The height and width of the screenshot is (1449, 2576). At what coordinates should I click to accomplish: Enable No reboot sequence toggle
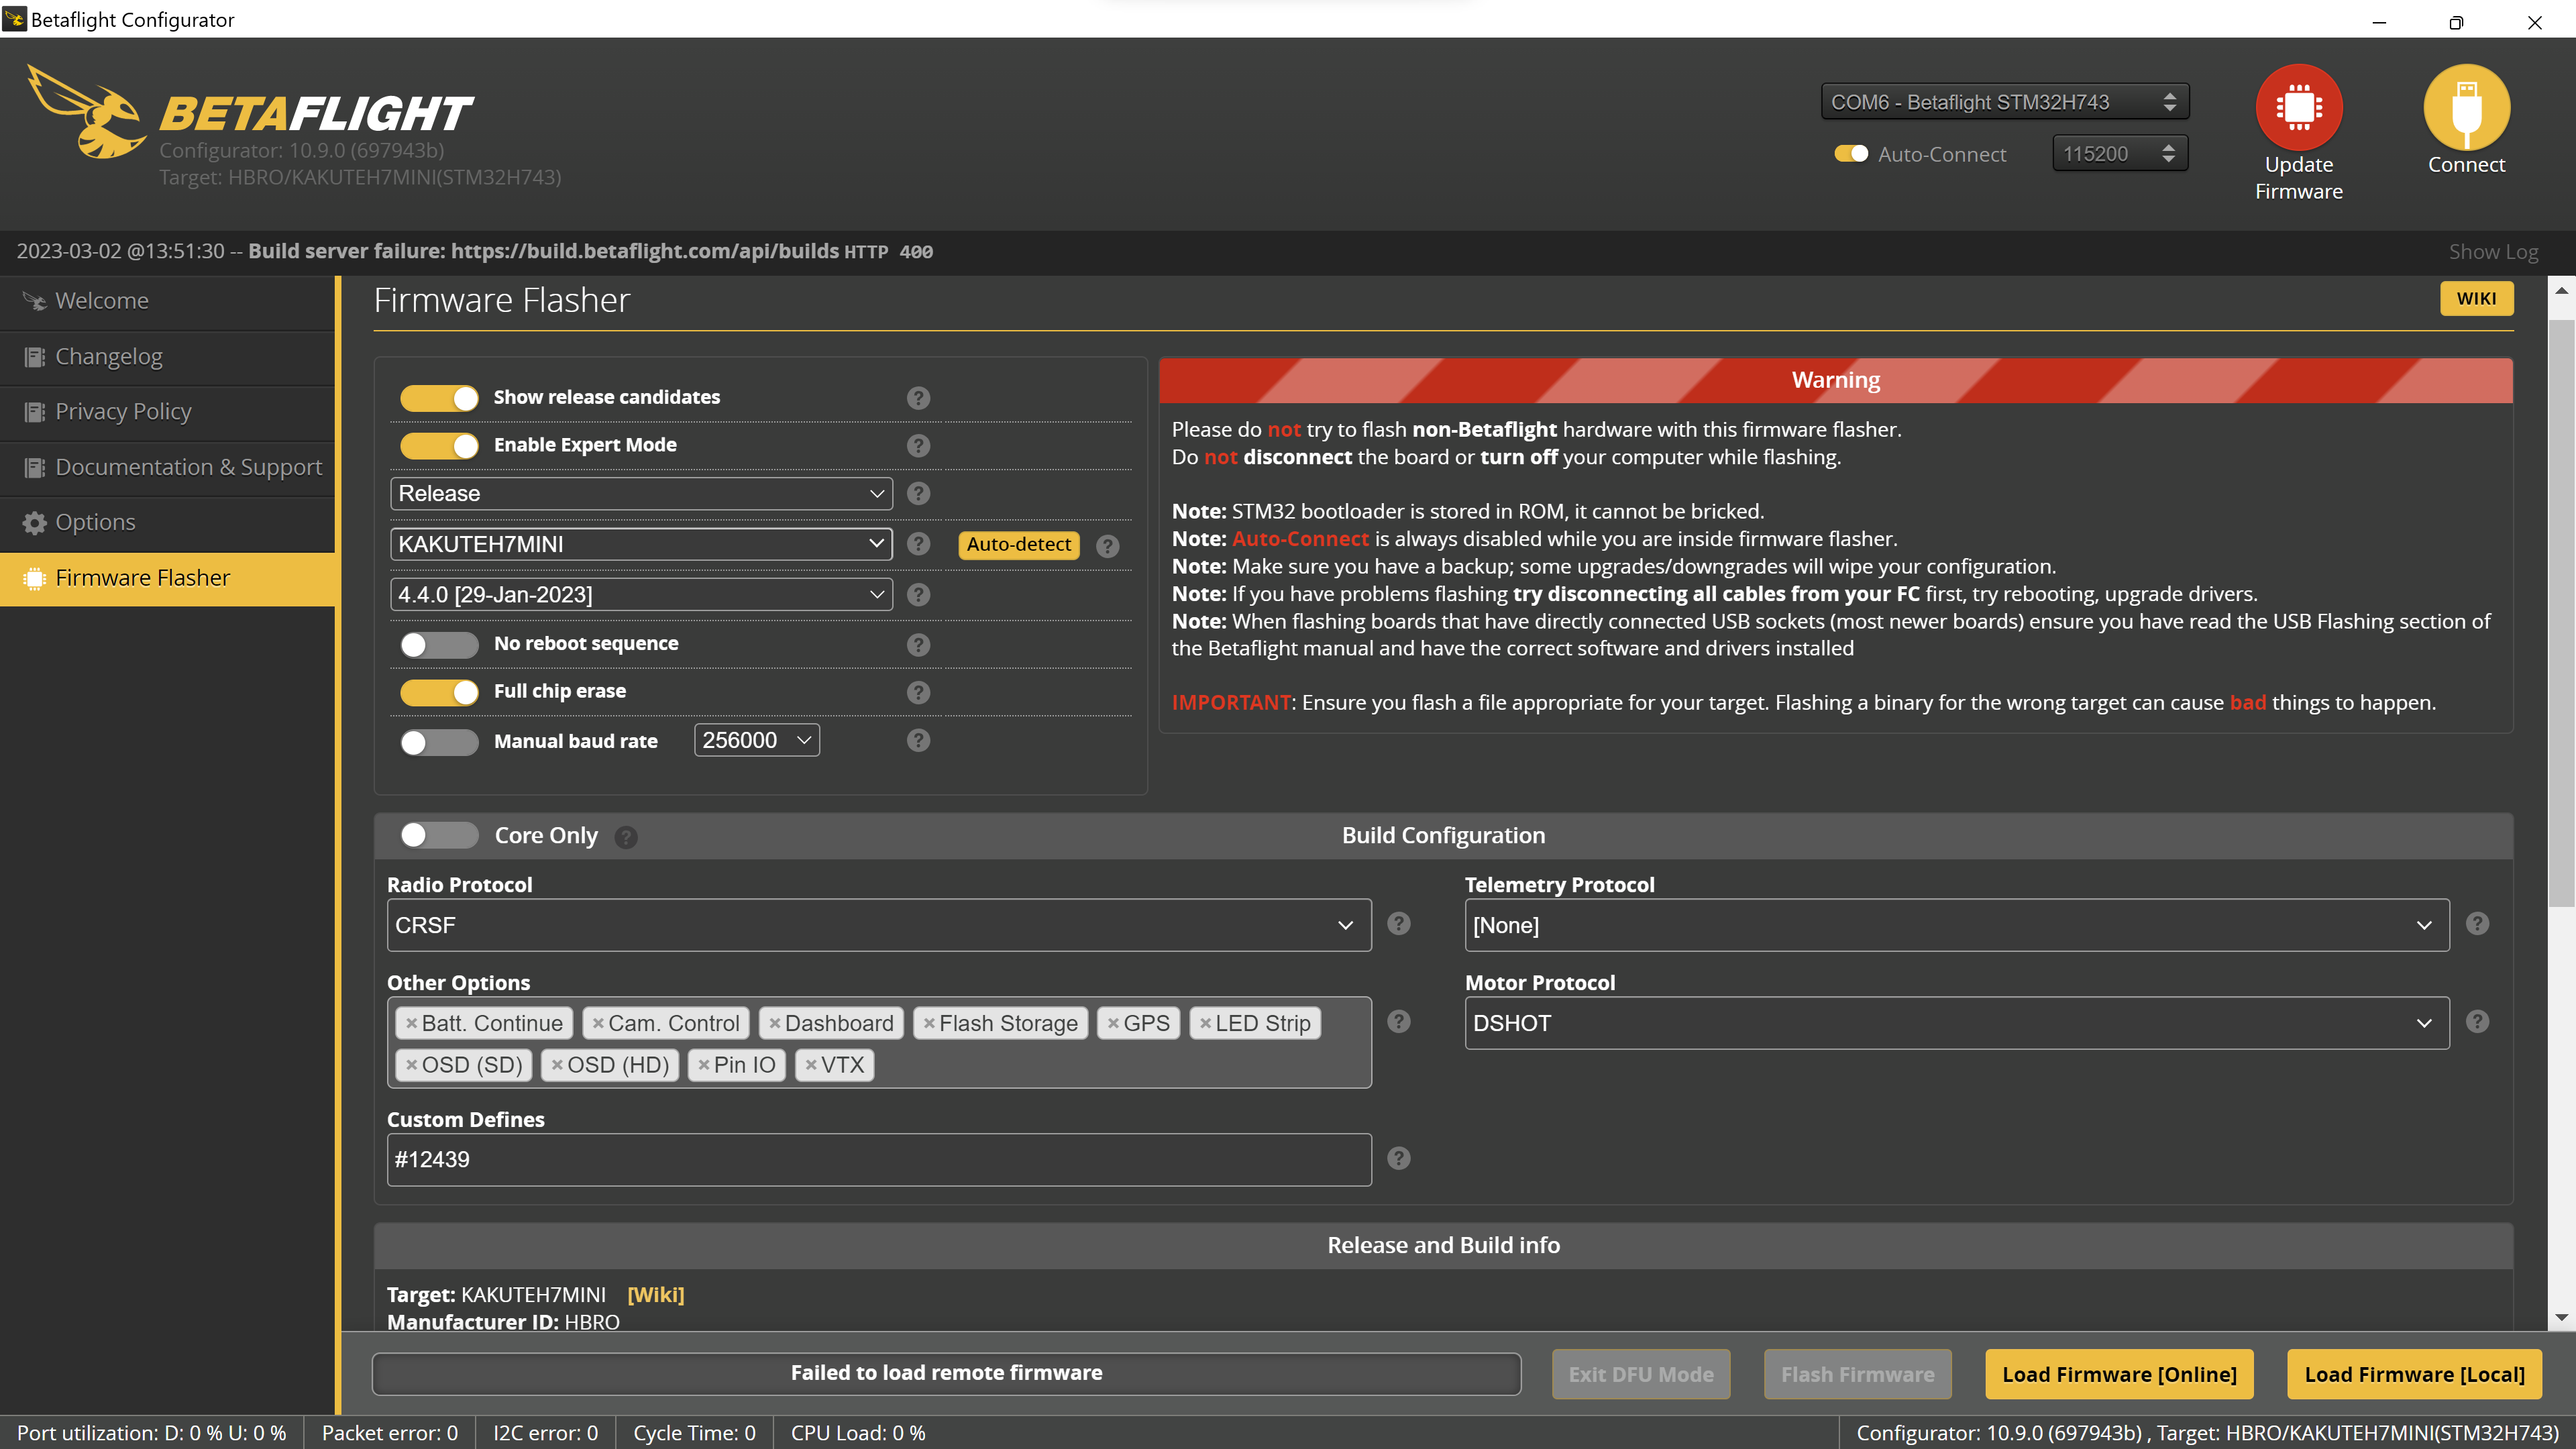pyautogui.click(x=439, y=645)
